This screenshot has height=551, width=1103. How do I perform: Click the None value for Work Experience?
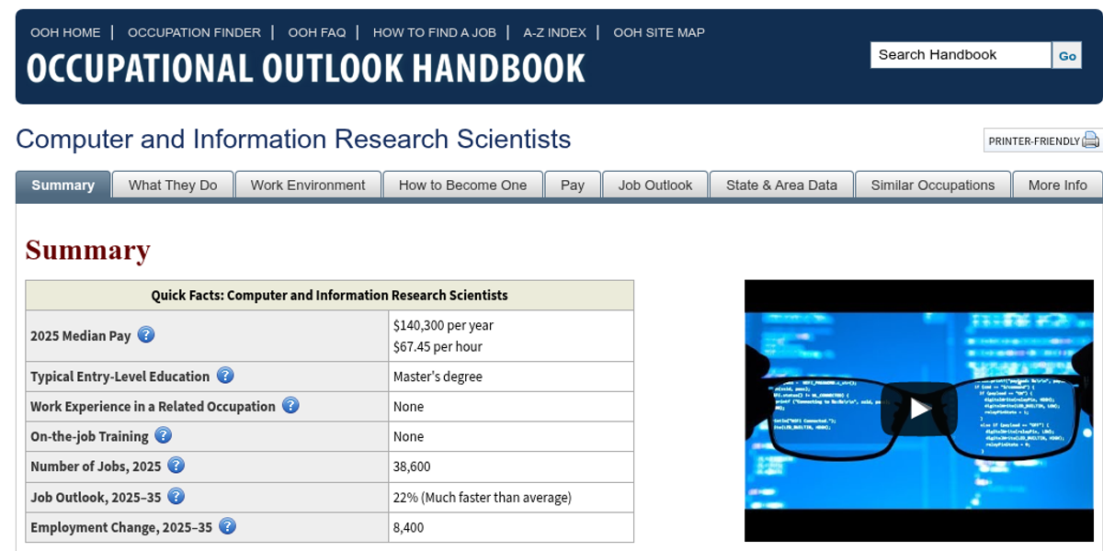tap(409, 406)
